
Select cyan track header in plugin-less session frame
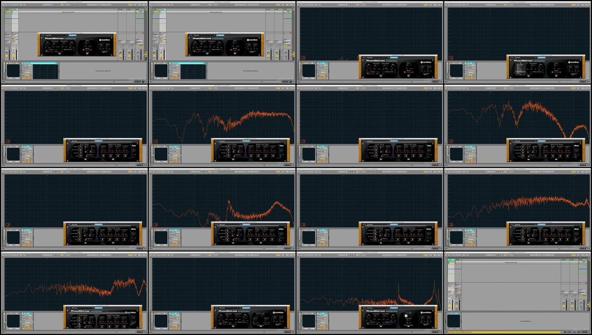tap(450, 260)
